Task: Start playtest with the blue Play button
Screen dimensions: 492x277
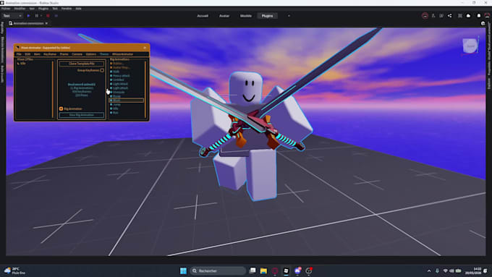Action: 28,16
